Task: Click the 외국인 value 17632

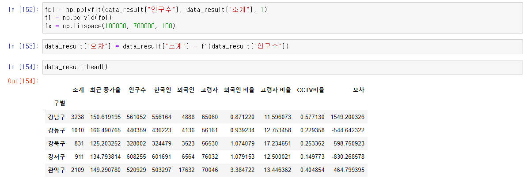Action: point(186,170)
